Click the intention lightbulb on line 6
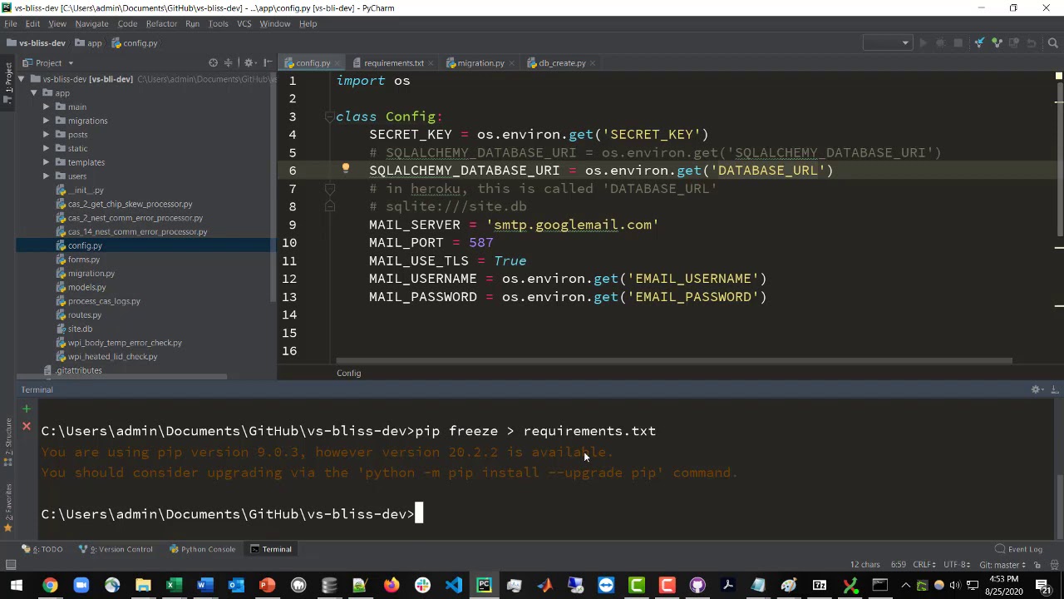Image resolution: width=1064 pixels, height=599 pixels. tap(346, 169)
